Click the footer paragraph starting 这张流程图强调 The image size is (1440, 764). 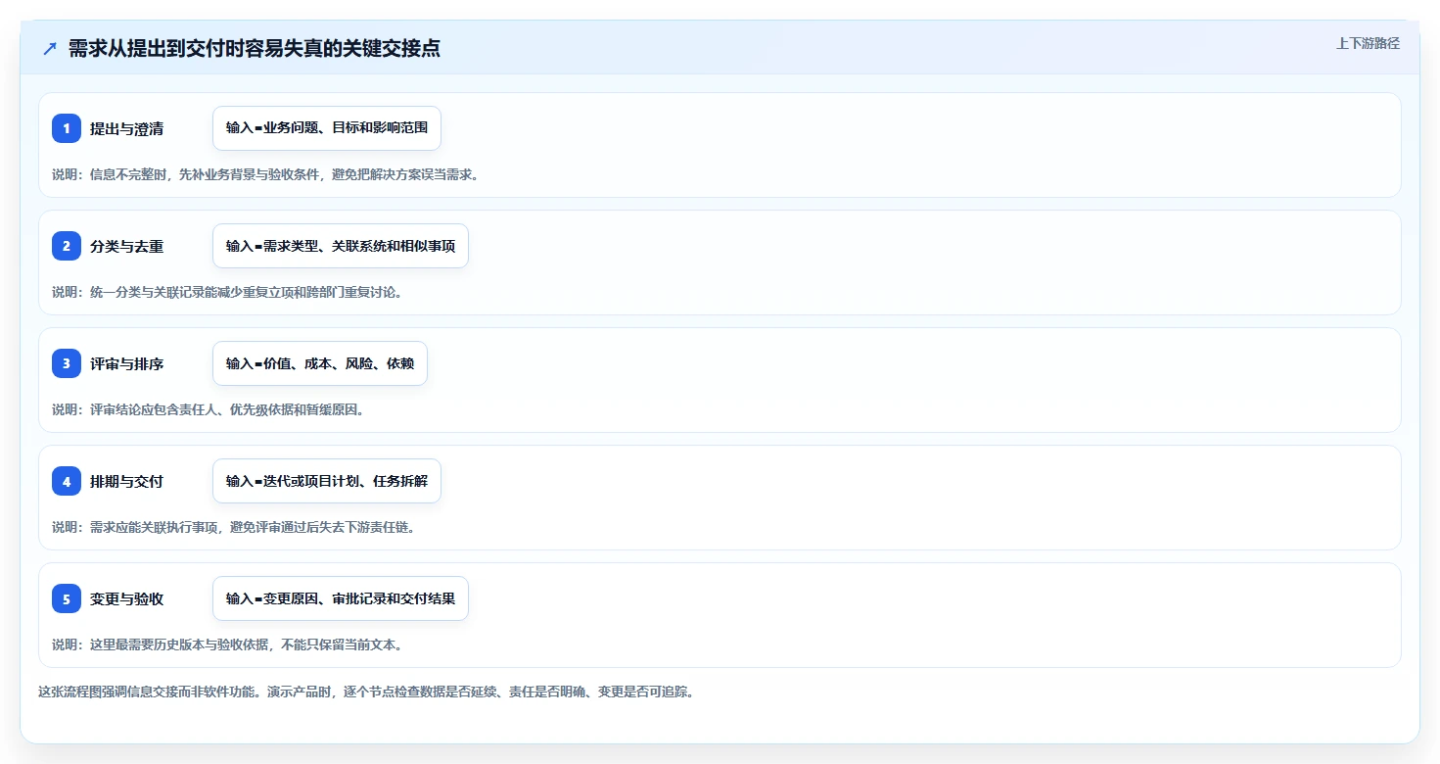[x=366, y=692]
